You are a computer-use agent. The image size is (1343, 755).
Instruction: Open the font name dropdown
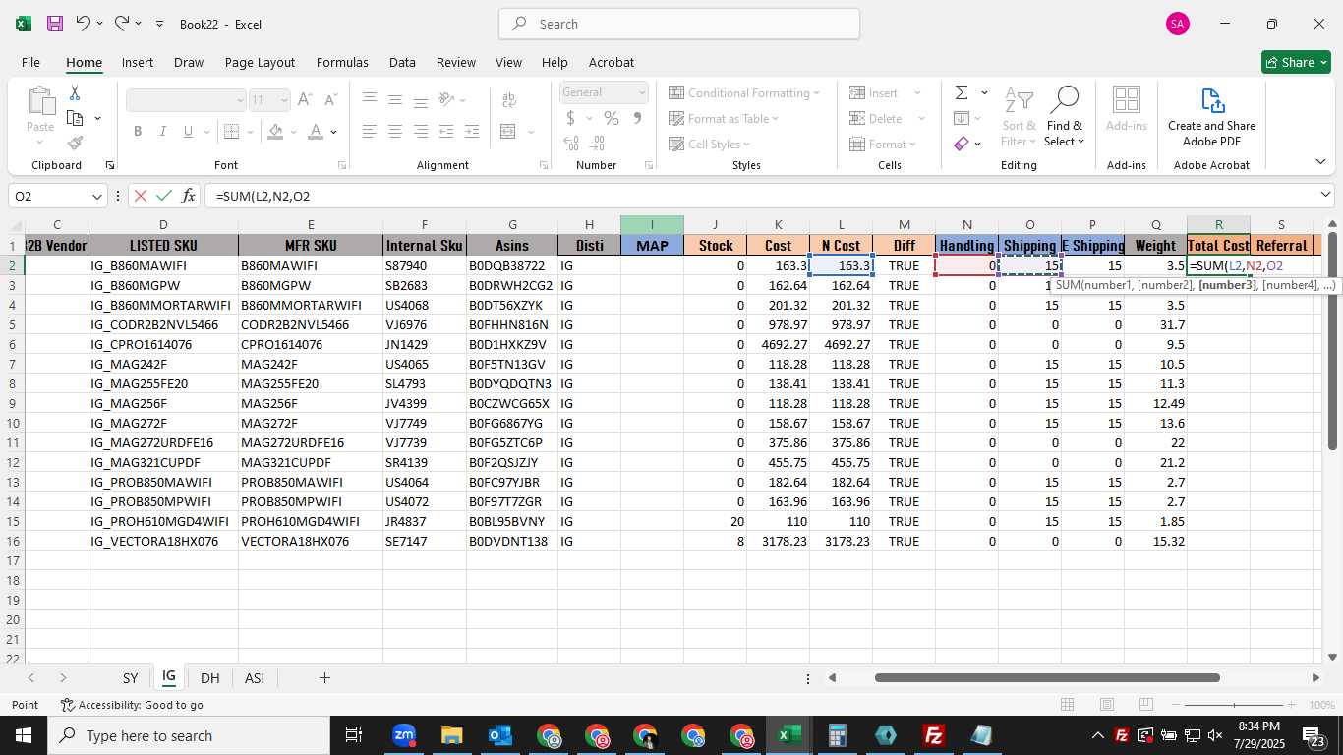tap(239, 100)
